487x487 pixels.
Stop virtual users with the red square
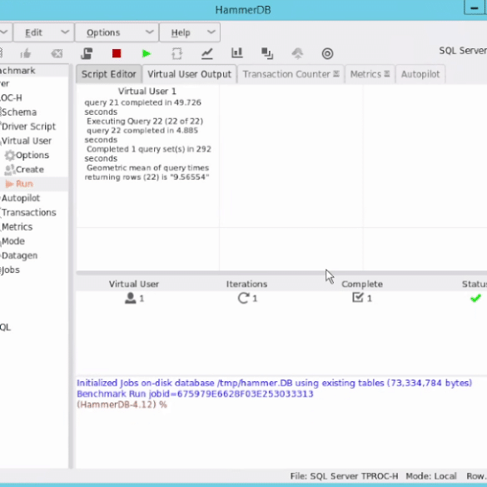(117, 53)
